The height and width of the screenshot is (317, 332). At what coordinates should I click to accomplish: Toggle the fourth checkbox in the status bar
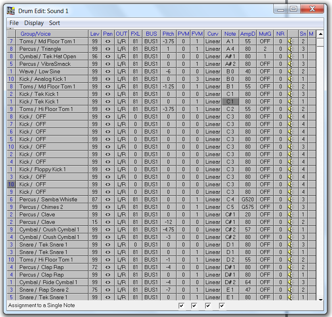click(x=222, y=306)
